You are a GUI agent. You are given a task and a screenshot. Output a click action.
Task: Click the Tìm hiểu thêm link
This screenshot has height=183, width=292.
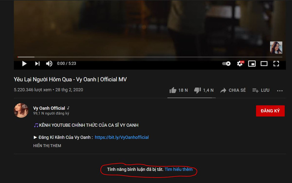pyautogui.click(x=179, y=169)
